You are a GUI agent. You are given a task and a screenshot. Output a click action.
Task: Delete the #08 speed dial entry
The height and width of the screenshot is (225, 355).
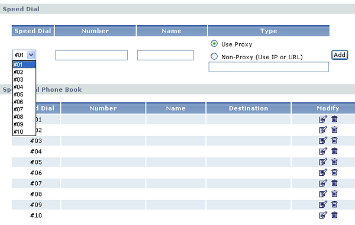pyautogui.click(x=334, y=194)
